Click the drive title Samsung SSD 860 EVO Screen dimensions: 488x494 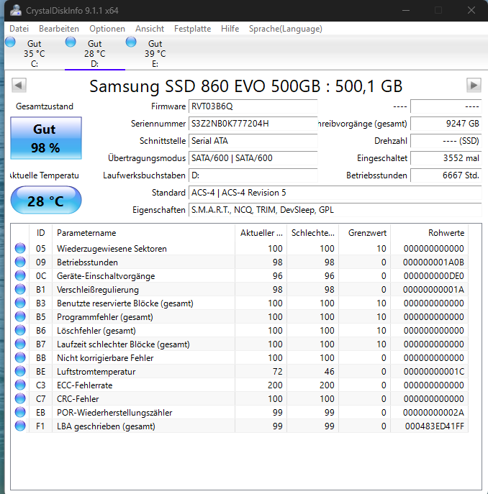pos(245,86)
